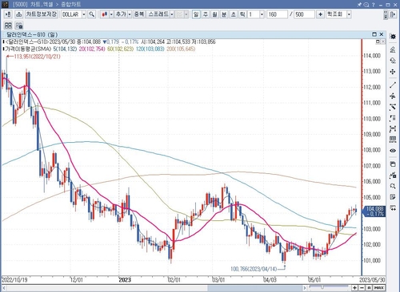Click the MAX button at bottom right
This screenshot has height=292, width=400.
pyautogui.click(x=379, y=288)
